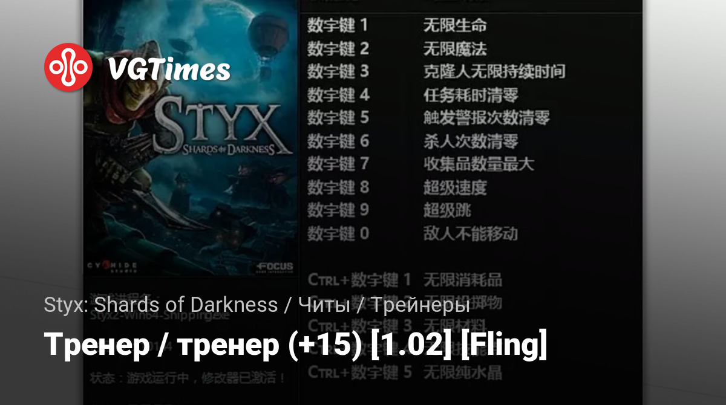Image resolution: width=726 pixels, height=405 pixels.
Task: Enable the 超级速度 option
Action: pyautogui.click(x=454, y=187)
